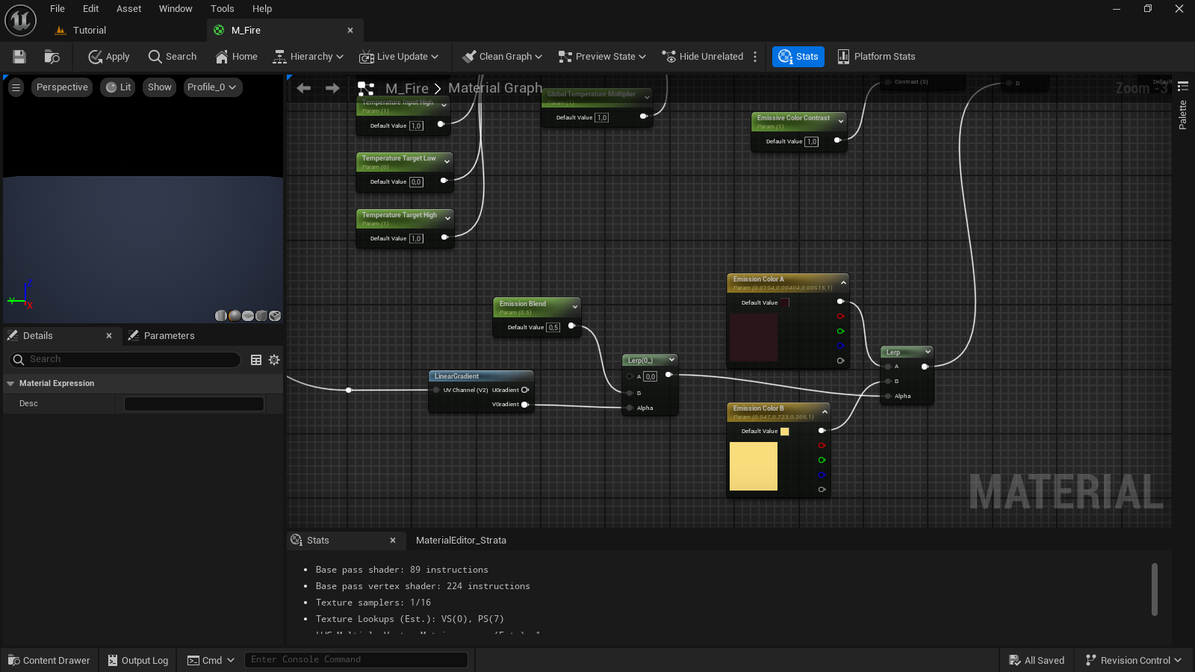Collapse Emission Color A node preview
The width and height of the screenshot is (1195, 672).
(843, 282)
